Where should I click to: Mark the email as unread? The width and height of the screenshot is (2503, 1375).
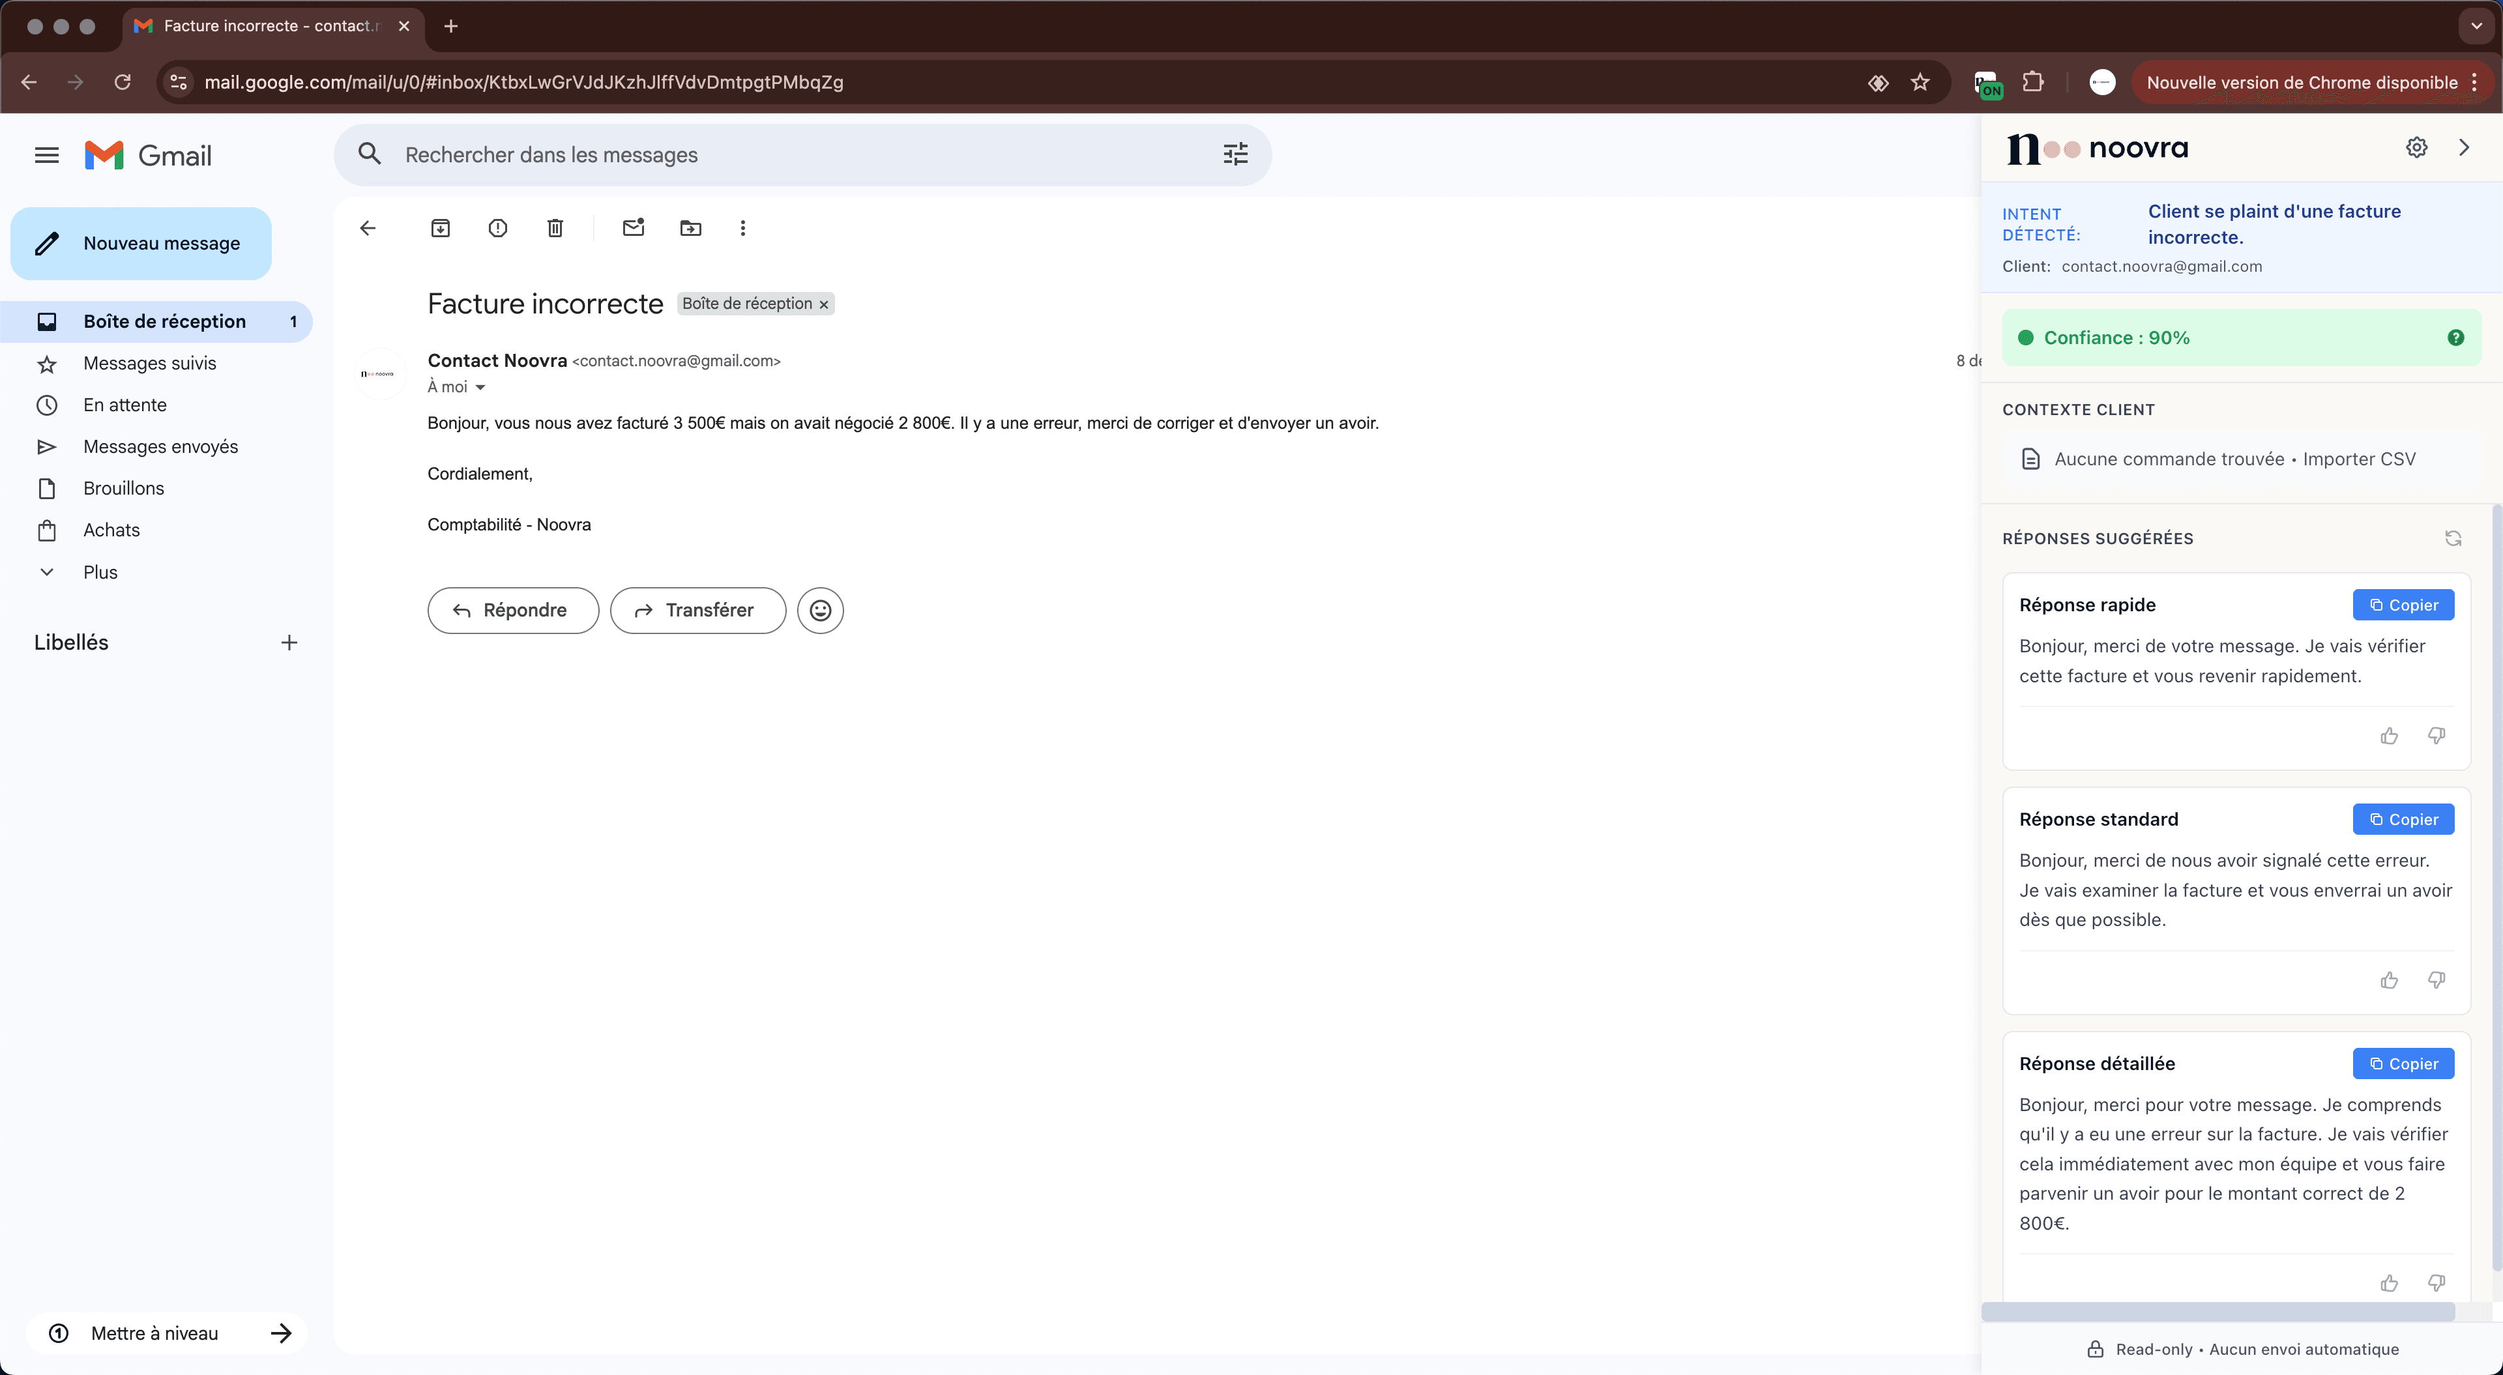[x=632, y=227]
